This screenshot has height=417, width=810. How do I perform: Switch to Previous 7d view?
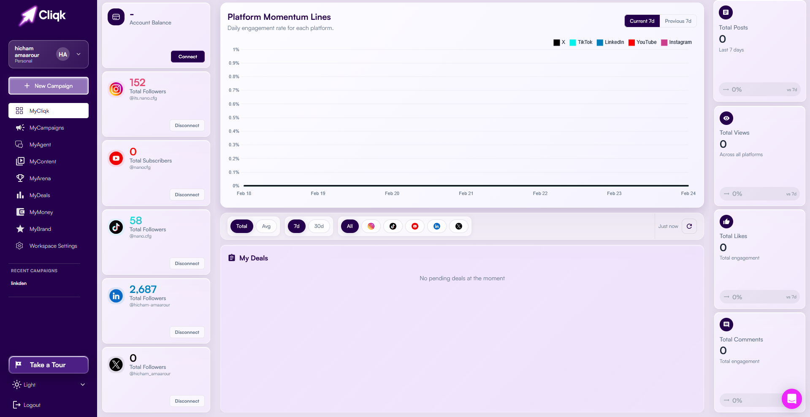[x=678, y=21]
